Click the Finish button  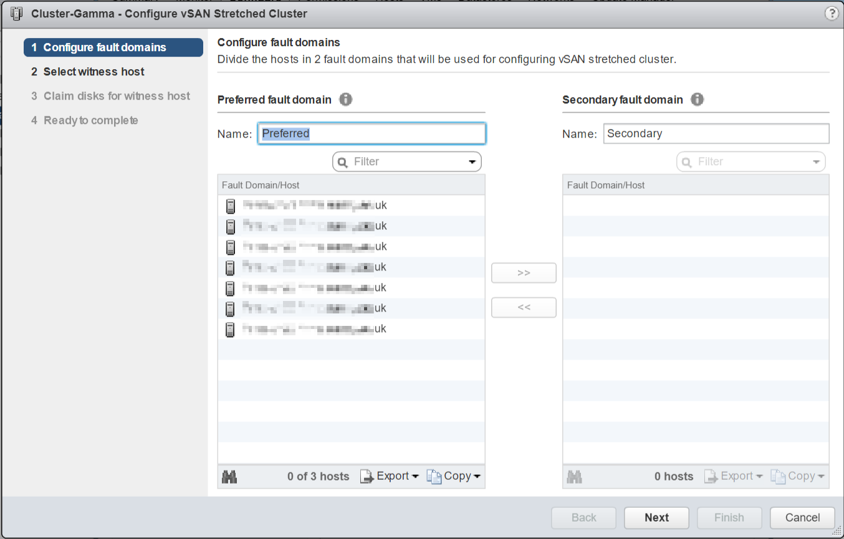coord(729,518)
